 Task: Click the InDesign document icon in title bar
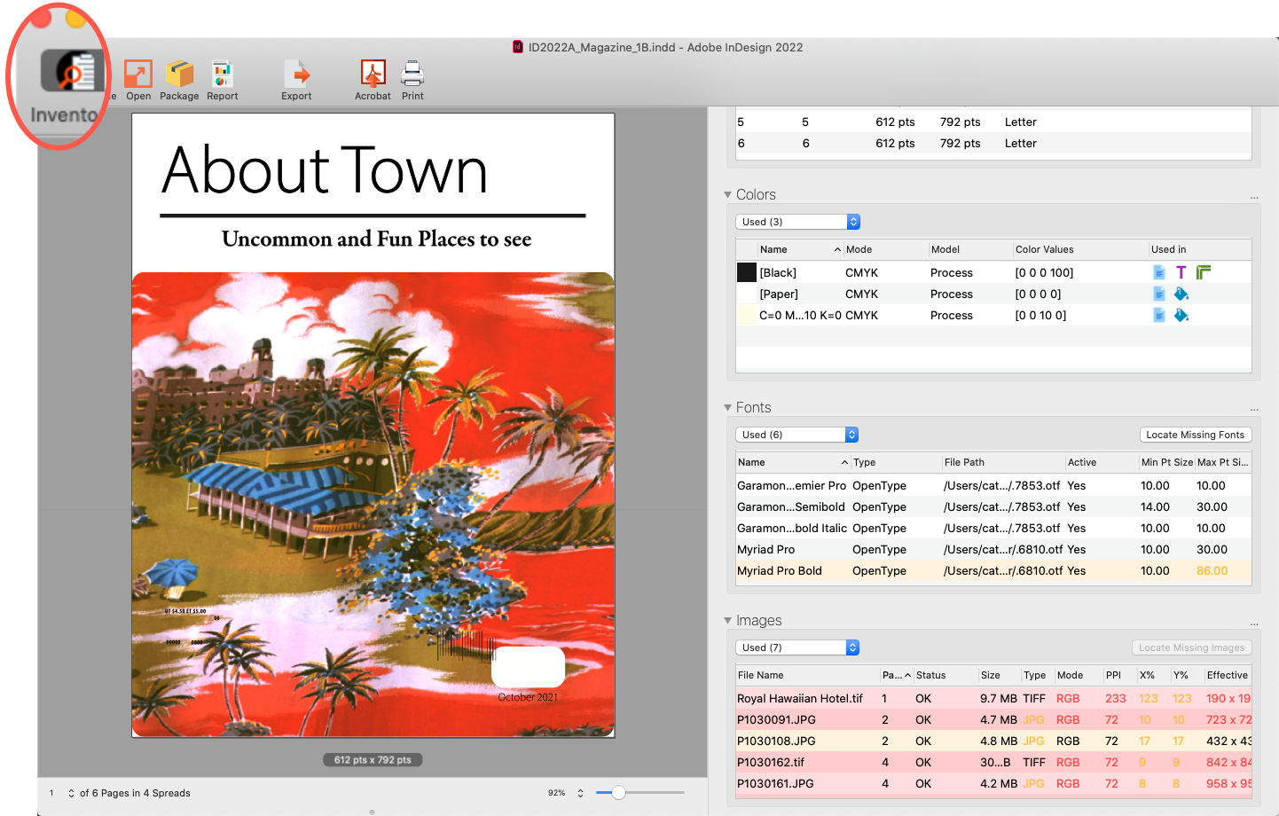coord(518,47)
